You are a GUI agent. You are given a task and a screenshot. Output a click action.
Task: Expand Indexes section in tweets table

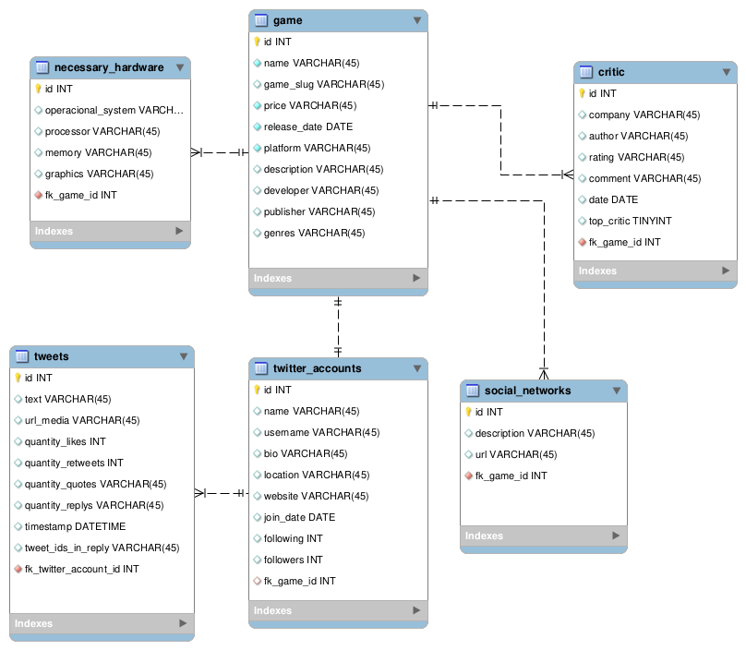pos(180,623)
